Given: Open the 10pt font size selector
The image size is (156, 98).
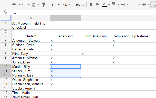Looking at the screenshot, I should point(80,5).
